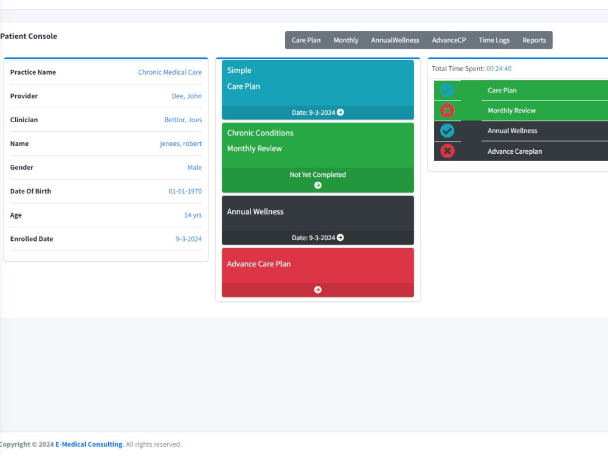Click red X icon beside Advance Careplan
This screenshot has height=456, width=608.
pos(447,151)
